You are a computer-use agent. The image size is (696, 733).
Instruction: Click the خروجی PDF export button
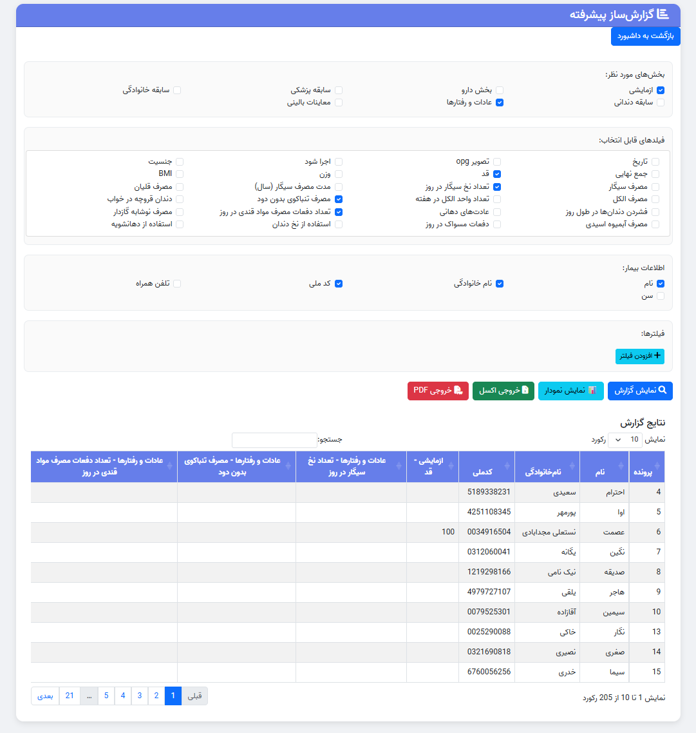tap(438, 391)
